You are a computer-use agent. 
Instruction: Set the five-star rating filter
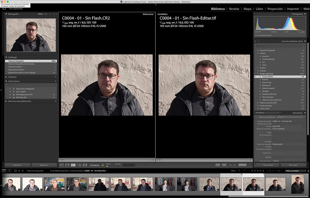(x=263, y=171)
